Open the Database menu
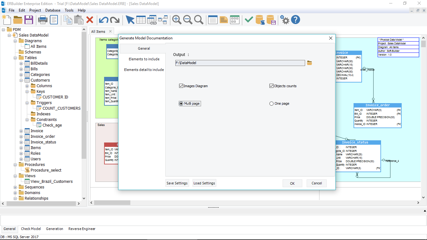The image size is (427, 240). 53,10
